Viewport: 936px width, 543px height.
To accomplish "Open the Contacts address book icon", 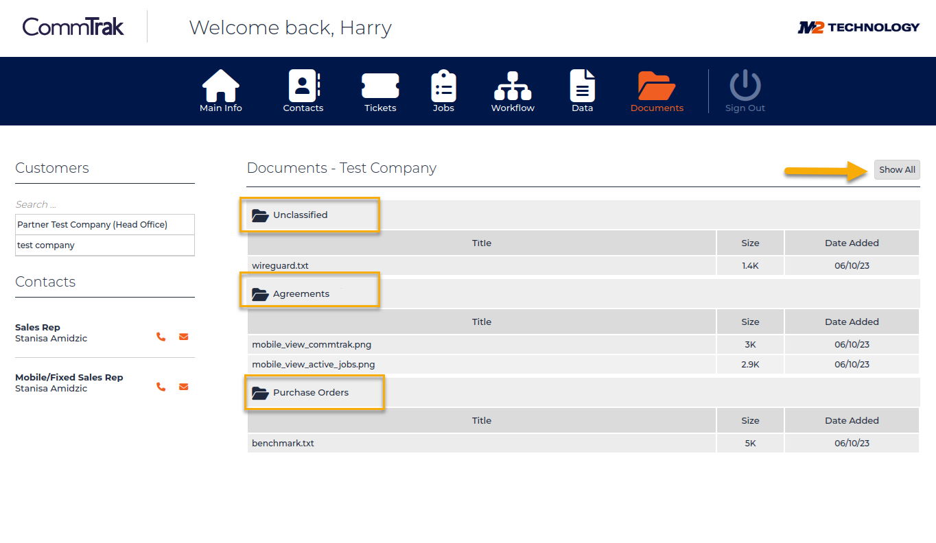I will (303, 86).
